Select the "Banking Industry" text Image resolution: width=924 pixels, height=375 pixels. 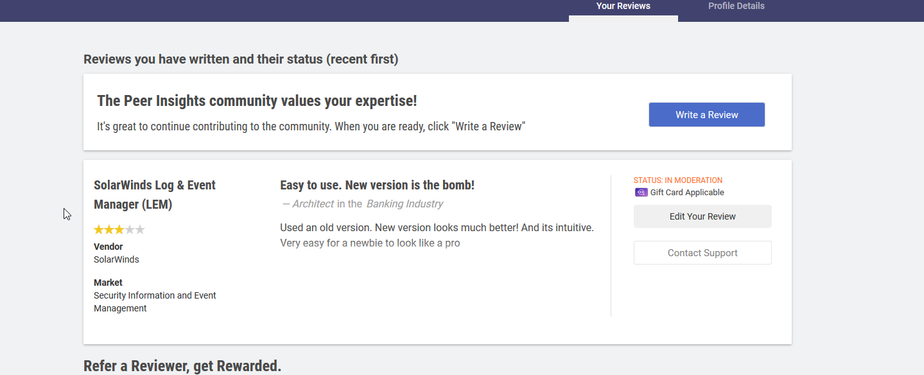(x=405, y=204)
